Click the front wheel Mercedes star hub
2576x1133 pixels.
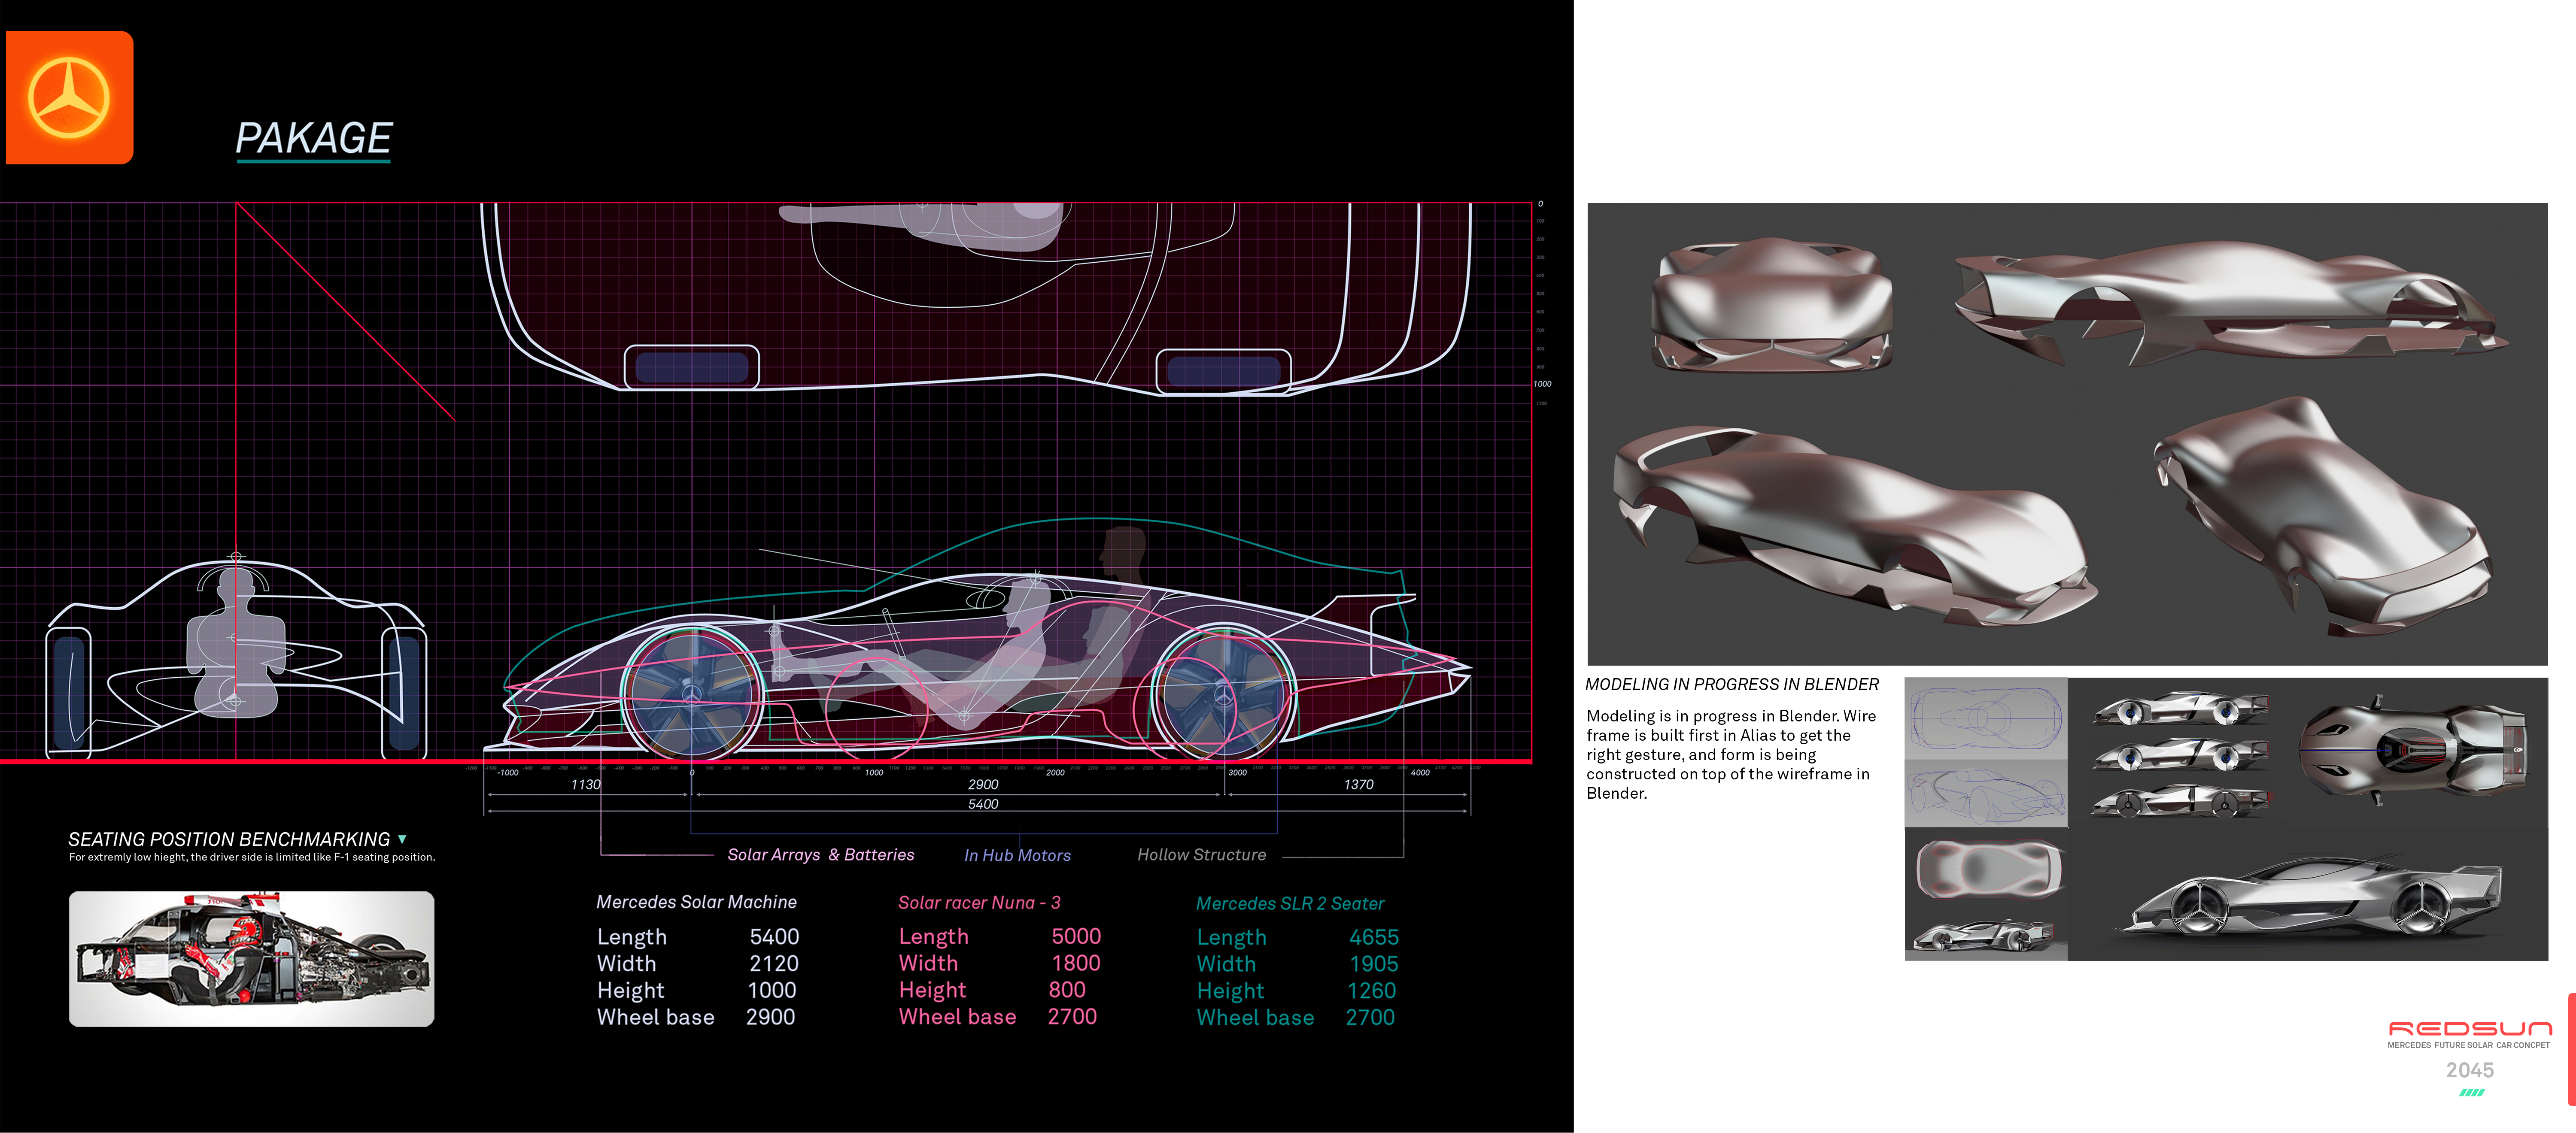(692, 694)
